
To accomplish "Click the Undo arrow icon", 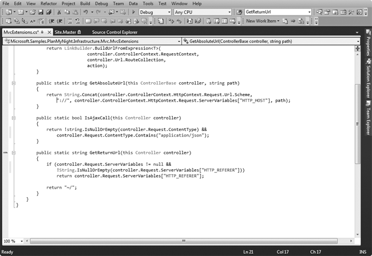I will [86, 12].
